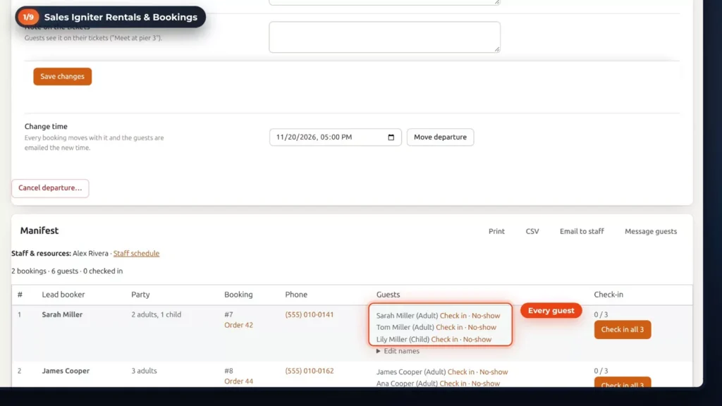Mark Lily Miller as No-show

pos(477,339)
